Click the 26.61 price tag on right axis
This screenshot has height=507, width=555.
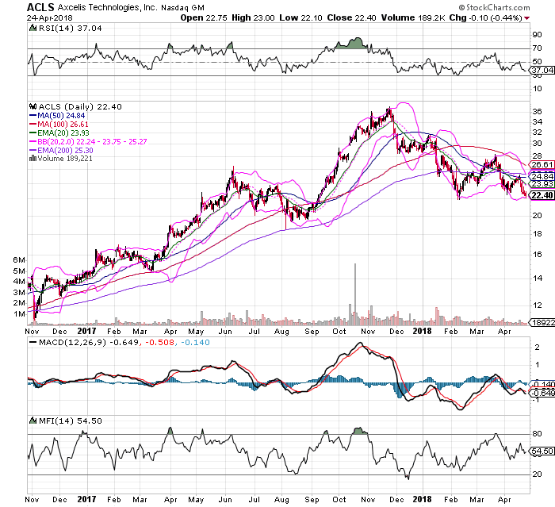[x=542, y=165]
